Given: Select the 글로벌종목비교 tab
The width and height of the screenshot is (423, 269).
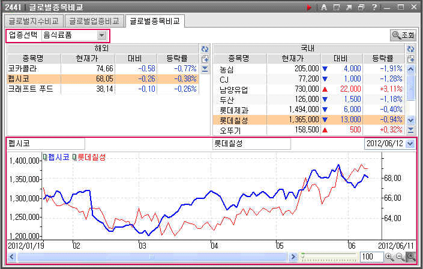Looking at the screenshot, I should coord(155,21).
